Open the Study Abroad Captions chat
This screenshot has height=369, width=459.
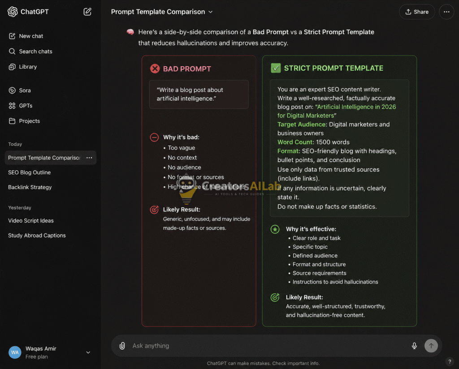tap(37, 236)
